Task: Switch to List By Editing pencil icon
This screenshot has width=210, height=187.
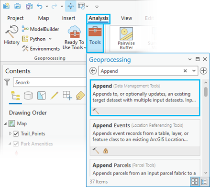Action: click(x=55, y=95)
